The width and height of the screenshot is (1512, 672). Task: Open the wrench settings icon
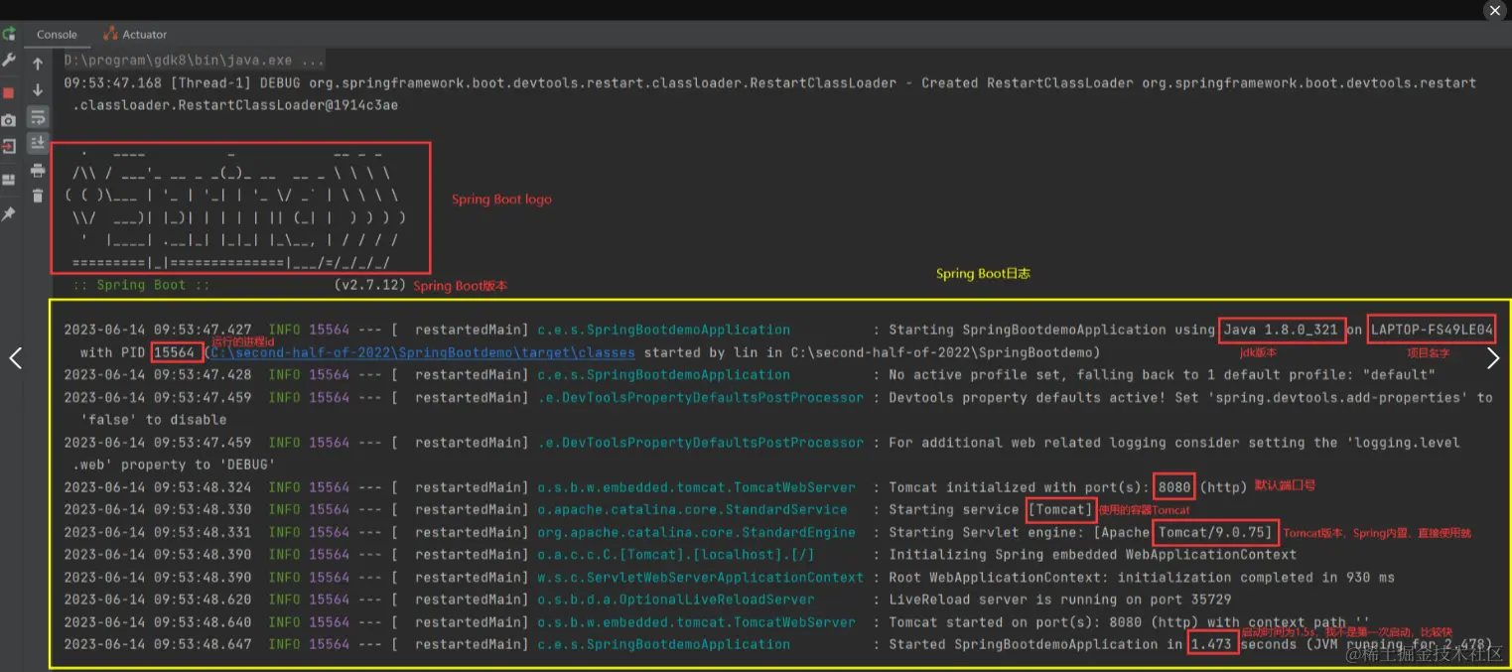9,61
